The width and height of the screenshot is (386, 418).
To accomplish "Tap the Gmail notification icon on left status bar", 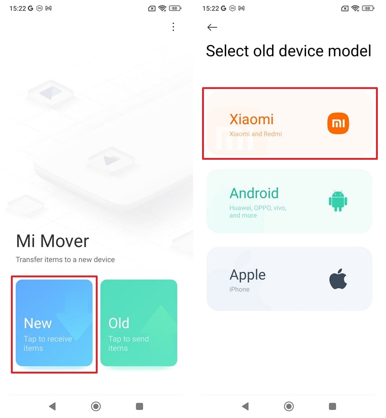I will point(49,8).
